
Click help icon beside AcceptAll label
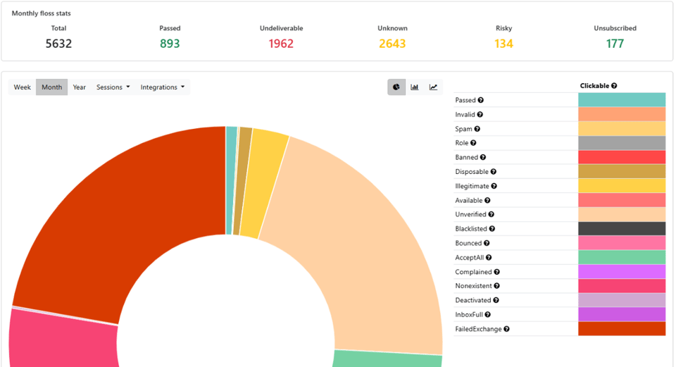tap(489, 257)
